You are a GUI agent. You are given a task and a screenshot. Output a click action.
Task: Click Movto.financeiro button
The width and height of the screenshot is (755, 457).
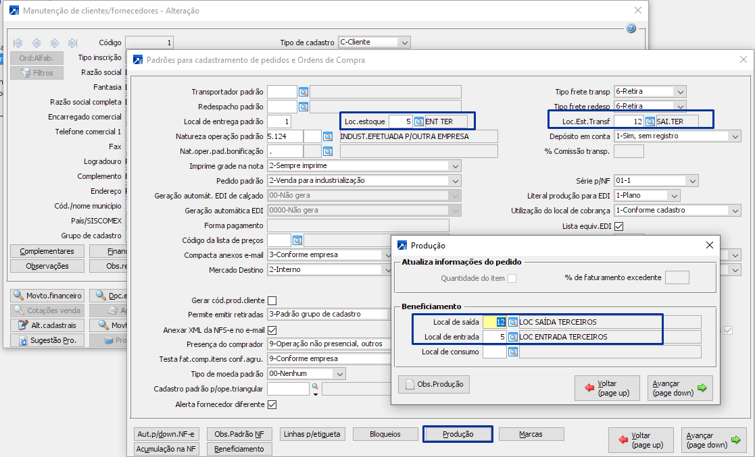tap(47, 296)
